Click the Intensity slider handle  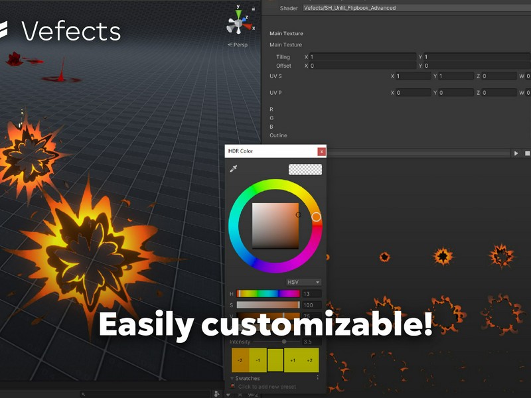point(284,342)
